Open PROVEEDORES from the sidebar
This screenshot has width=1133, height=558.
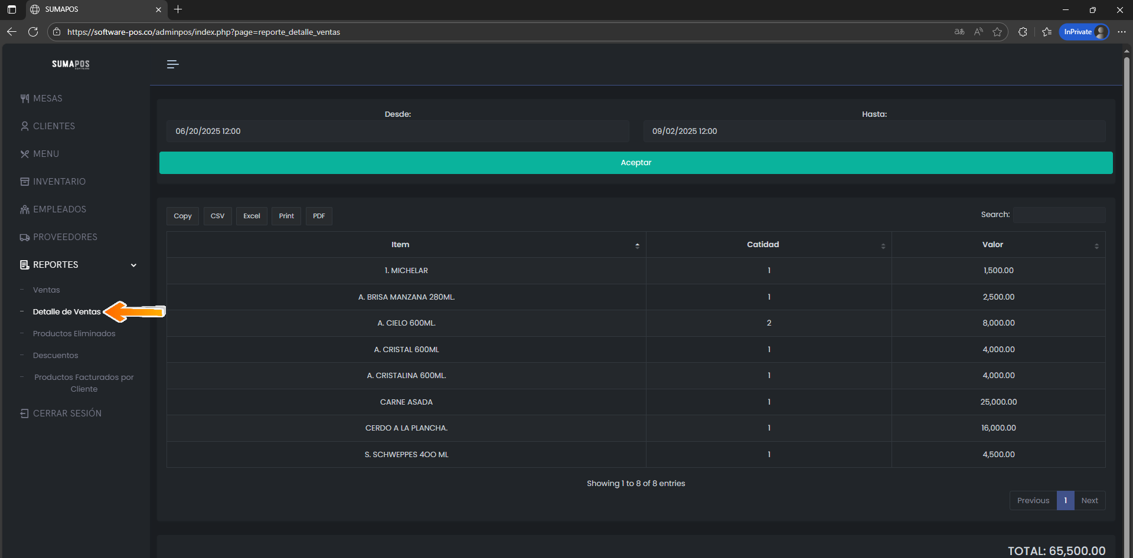[x=65, y=237]
